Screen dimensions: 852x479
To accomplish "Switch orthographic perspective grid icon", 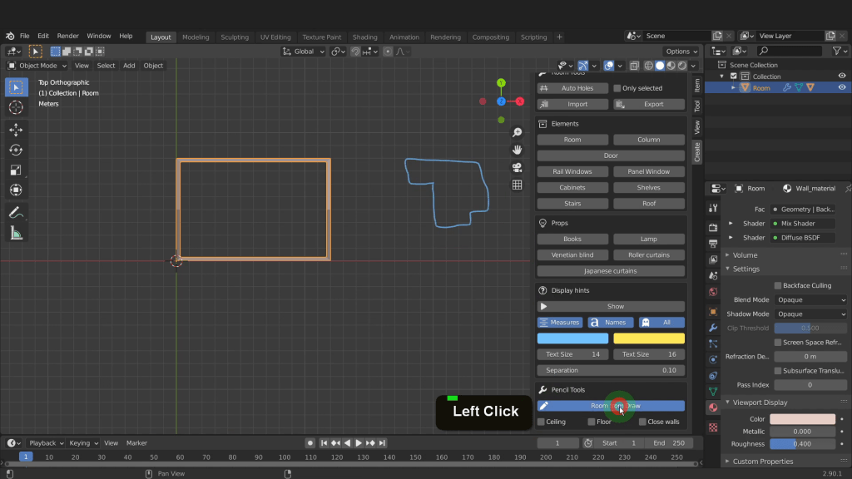I will 517,185.
